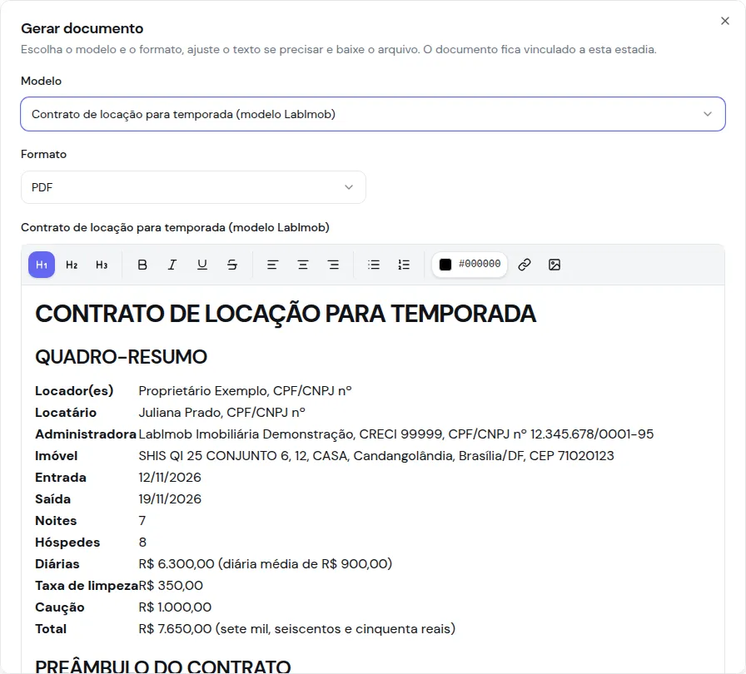Screen dimensions: 746x674
Task: Click the SHIS QI 25 CONJUNTO 6 address
Action: pyautogui.click(x=376, y=456)
